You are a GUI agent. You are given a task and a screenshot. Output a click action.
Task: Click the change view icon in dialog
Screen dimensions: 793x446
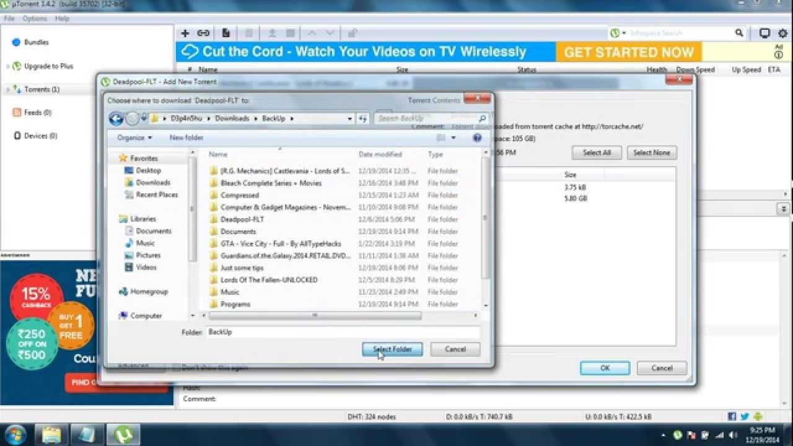click(440, 138)
